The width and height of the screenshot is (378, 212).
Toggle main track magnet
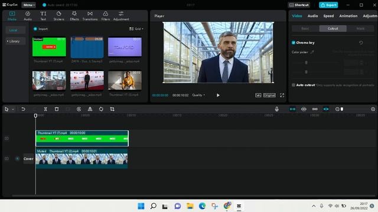click(x=292, y=109)
